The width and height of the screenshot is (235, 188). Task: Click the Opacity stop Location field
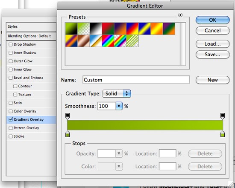pos(167,153)
